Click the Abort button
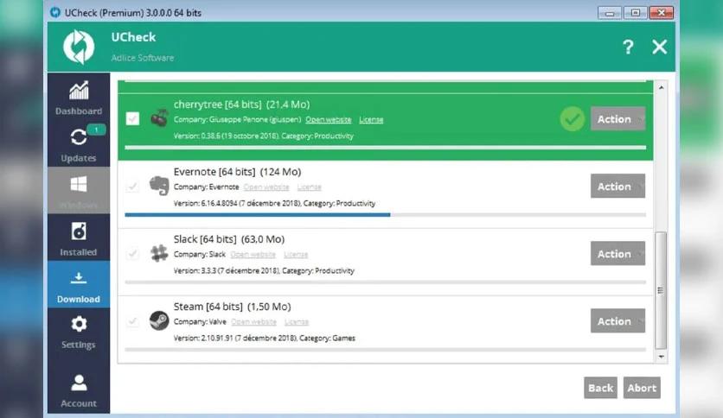Viewport: 723px width, 418px height. pyautogui.click(x=642, y=388)
